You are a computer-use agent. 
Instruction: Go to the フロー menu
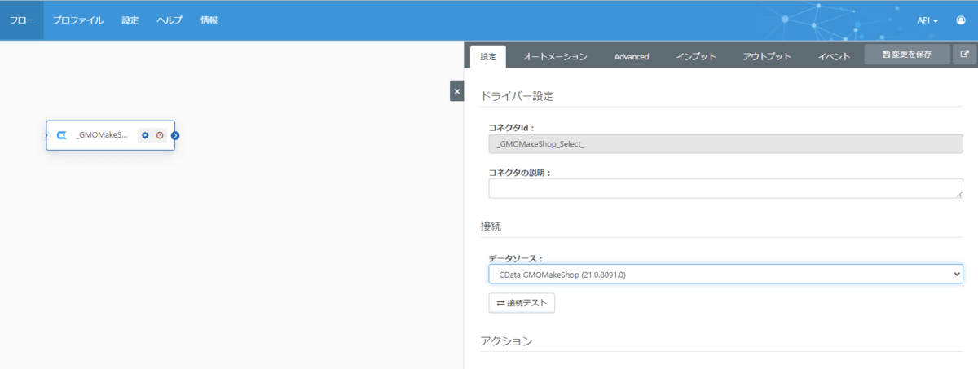(x=21, y=20)
